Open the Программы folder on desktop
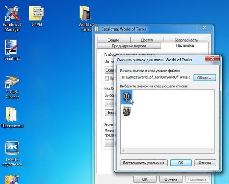This screenshot has height=184, width=229. (x=12, y=117)
